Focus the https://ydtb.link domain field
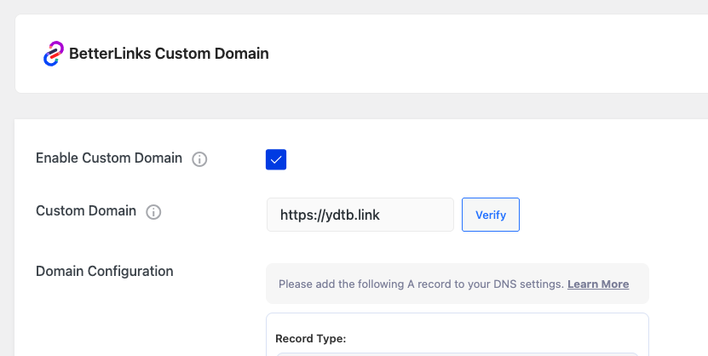The height and width of the screenshot is (356, 708). pos(360,215)
